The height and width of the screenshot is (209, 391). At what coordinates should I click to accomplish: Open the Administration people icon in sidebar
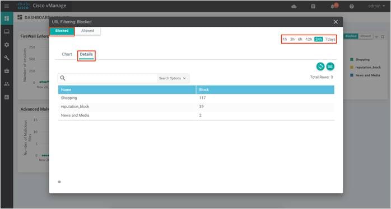(x=7, y=84)
